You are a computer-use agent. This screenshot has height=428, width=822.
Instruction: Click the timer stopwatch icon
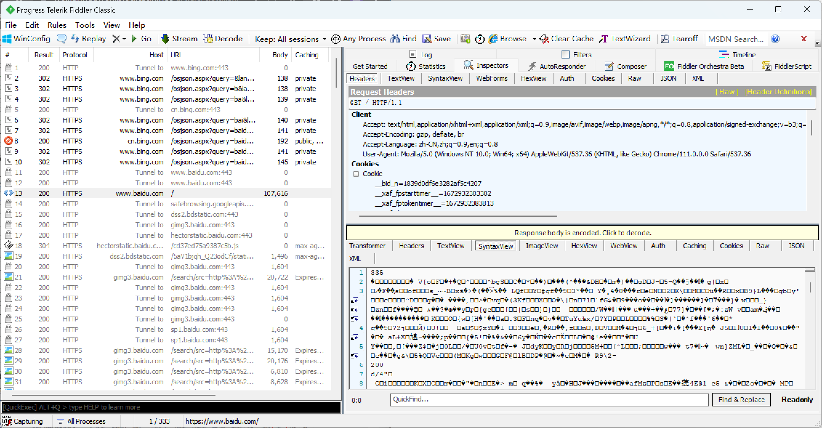[480, 39]
